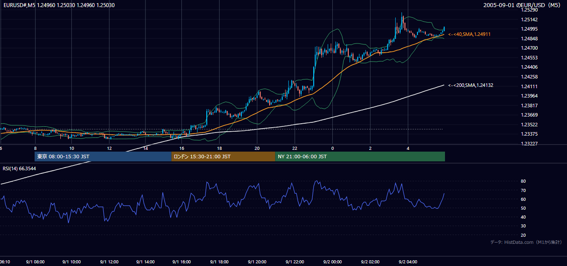Click the 1.23227 price axis label
Image resolution: width=567 pixels, height=266 pixels.
click(x=529, y=144)
